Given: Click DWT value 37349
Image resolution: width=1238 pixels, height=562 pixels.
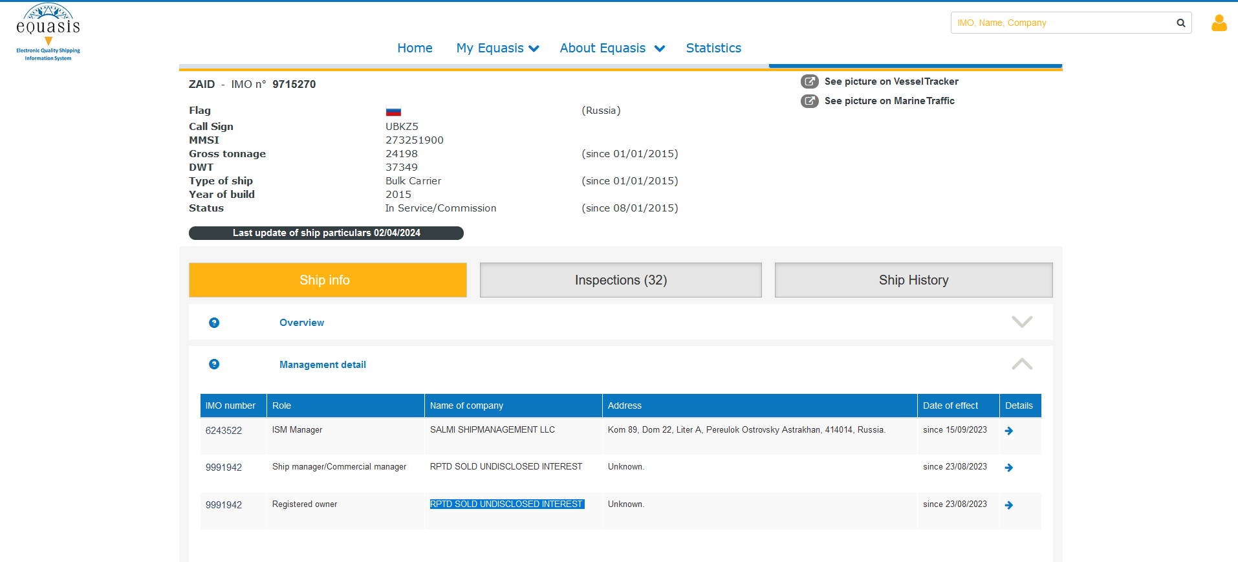Looking at the screenshot, I should click(402, 168).
